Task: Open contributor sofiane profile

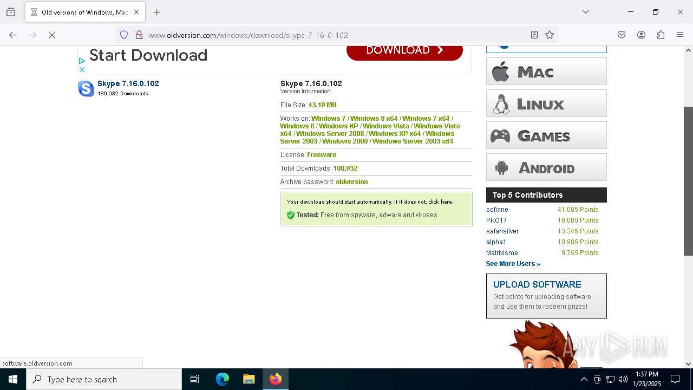Action: click(497, 210)
